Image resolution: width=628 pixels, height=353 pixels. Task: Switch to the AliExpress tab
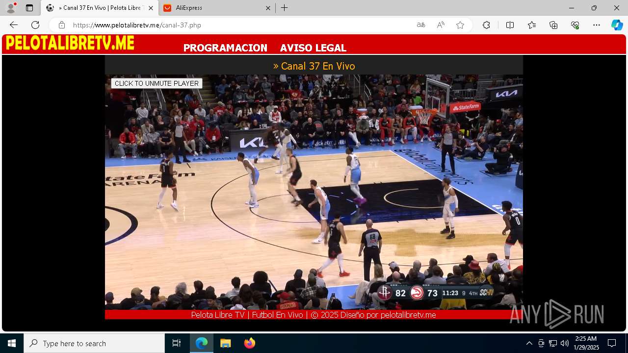(216, 8)
